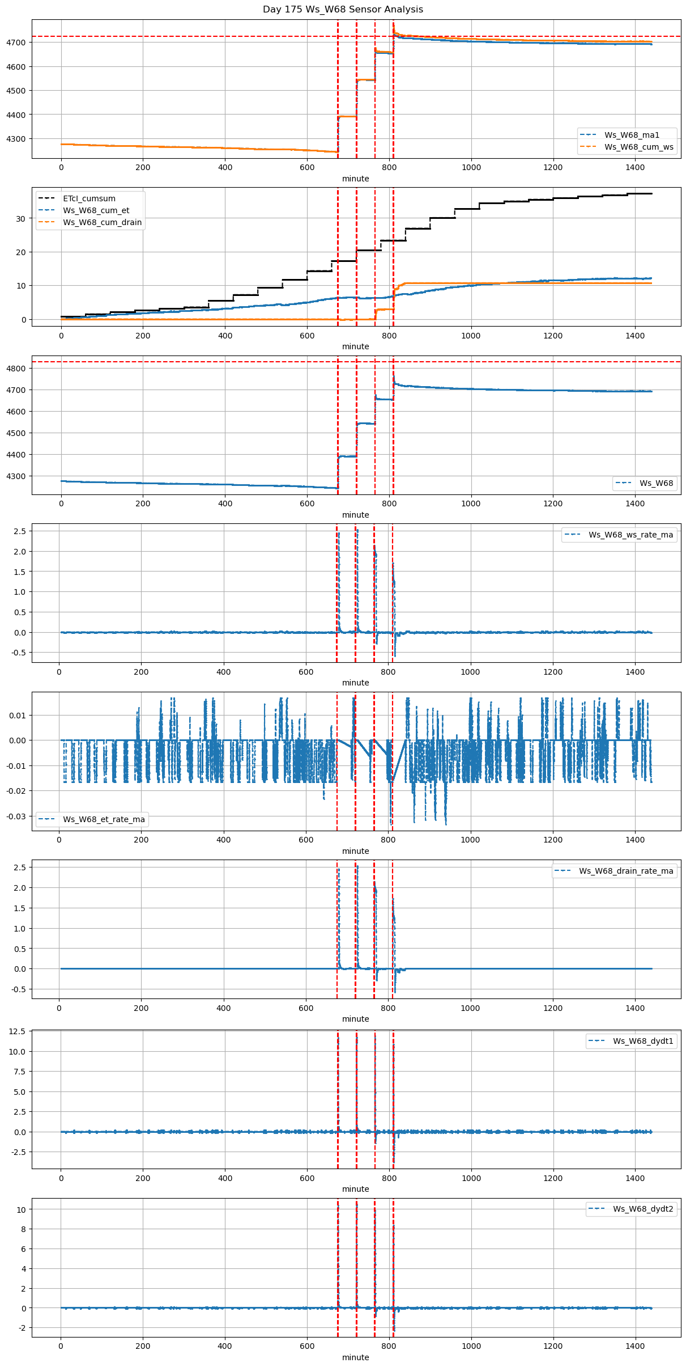
Task: Click the minute axis label under bottom chart
Action: point(356,1357)
